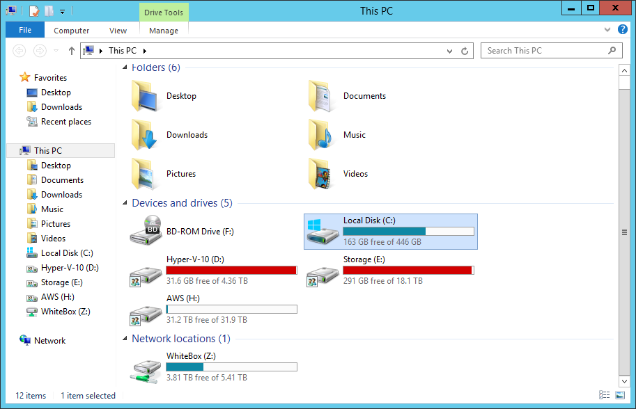The width and height of the screenshot is (636, 409).
Task: Select Pictures under This PC in sidebar
Action: [x=56, y=223]
